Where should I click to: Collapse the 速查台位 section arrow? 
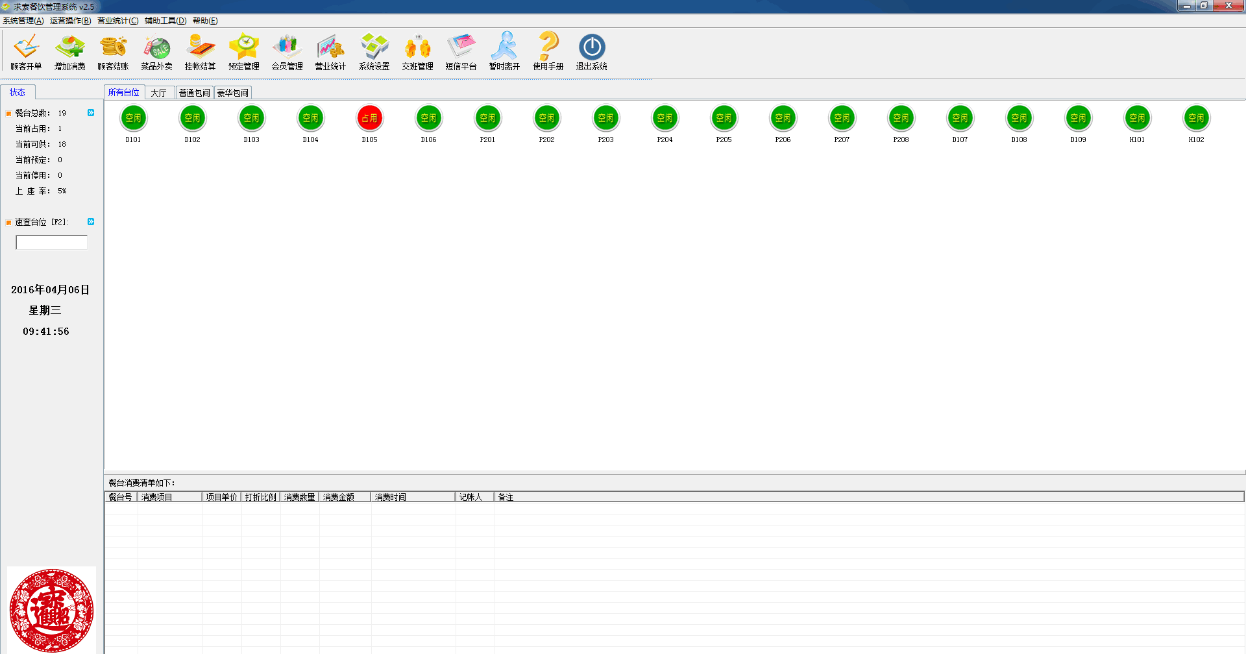point(91,222)
